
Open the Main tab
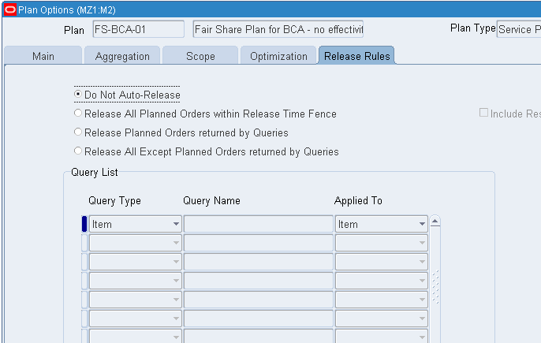pos(43,55)
